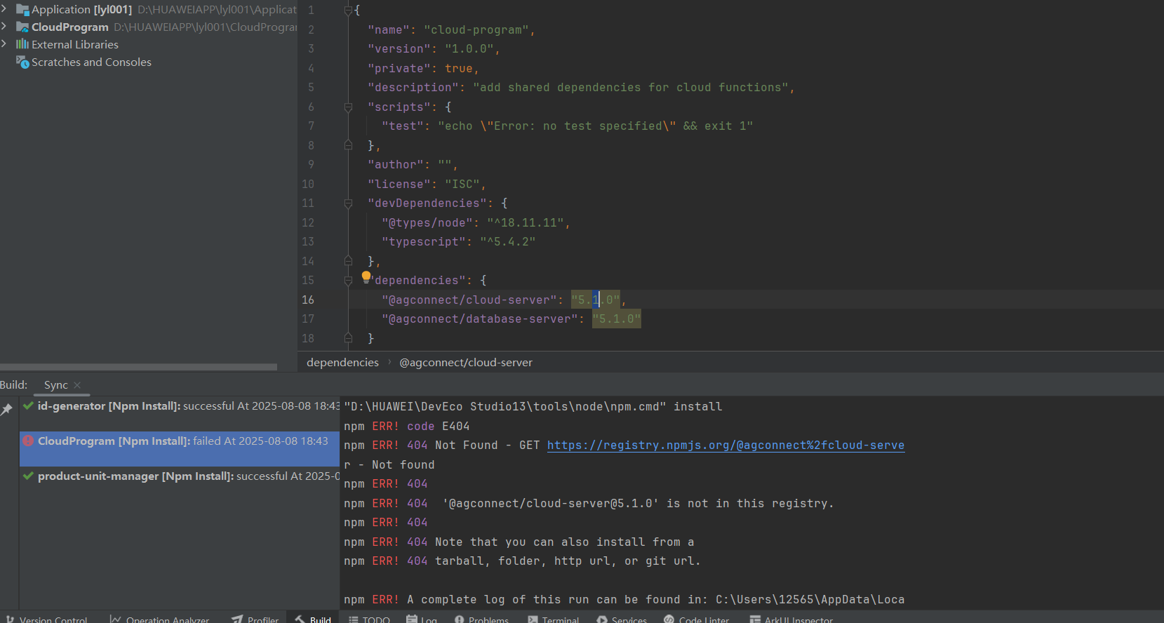Click the CloudProgram module folder icon
This screenshot has height=623, width=1164.
pos(22,27)
